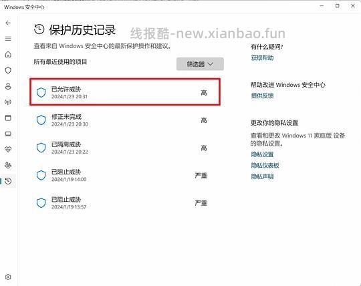This screenshot has width=361, height=286.
Task: Open Settings gear icon at sidebar bottom
Action: point(8,277)
